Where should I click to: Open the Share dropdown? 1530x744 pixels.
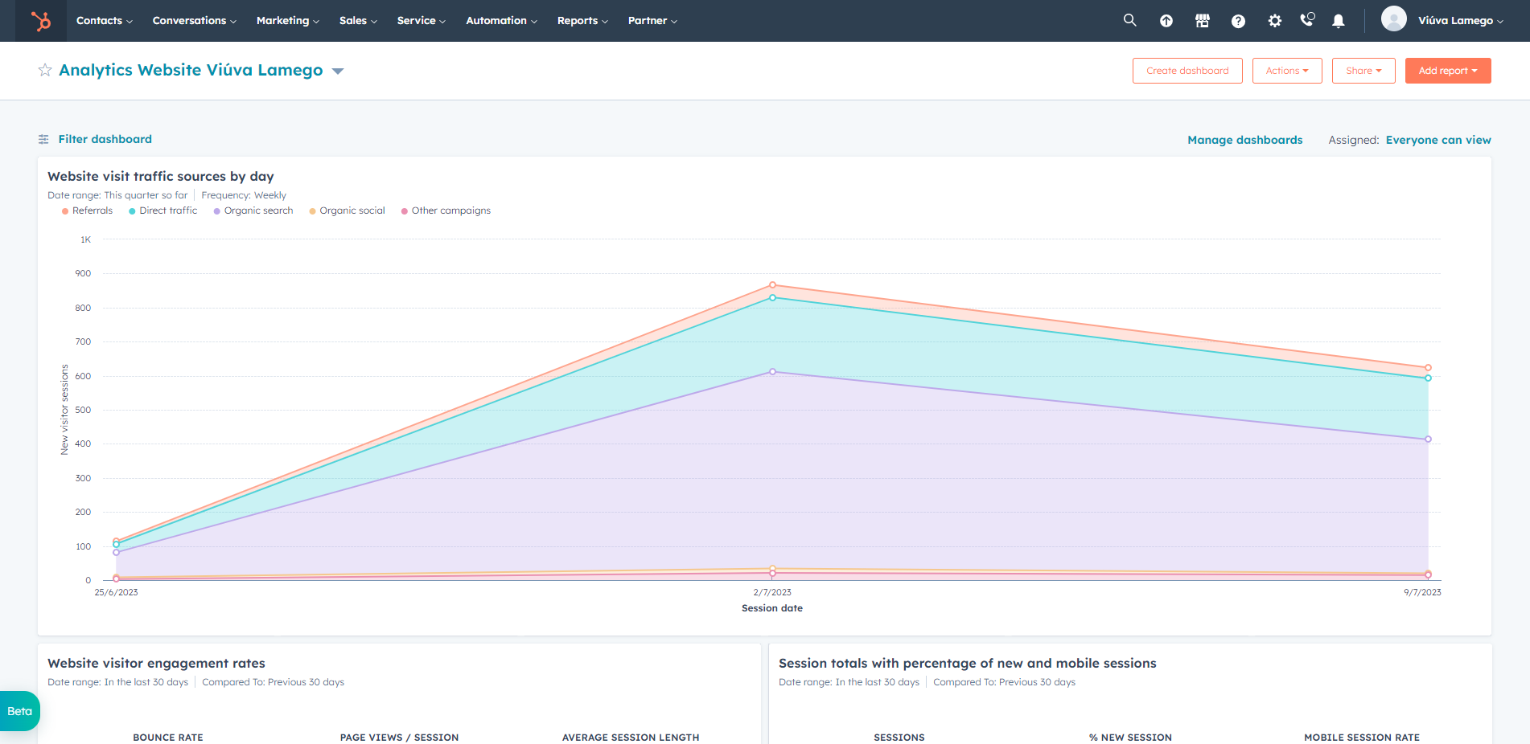[x=1363, y=71]
